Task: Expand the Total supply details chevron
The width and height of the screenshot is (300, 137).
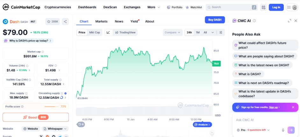Action: pos(63,84)
